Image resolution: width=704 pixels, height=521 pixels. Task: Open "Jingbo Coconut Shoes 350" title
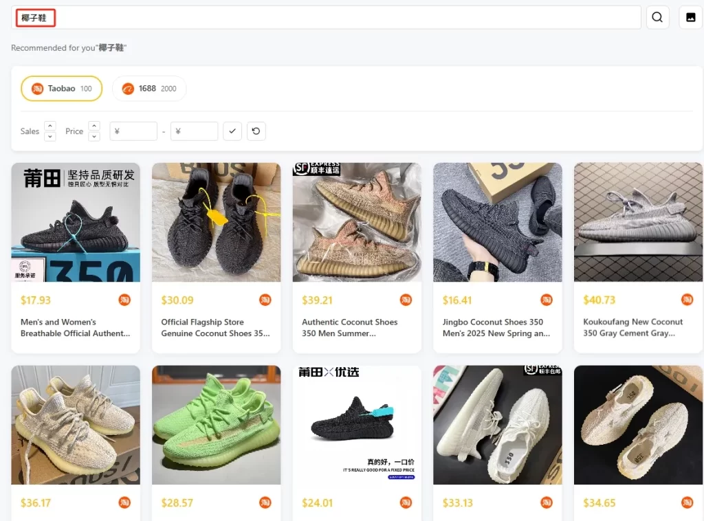[x=496, y=328]
